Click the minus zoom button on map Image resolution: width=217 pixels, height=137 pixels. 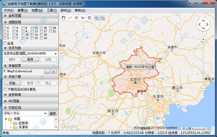click(x=203, y=88)
